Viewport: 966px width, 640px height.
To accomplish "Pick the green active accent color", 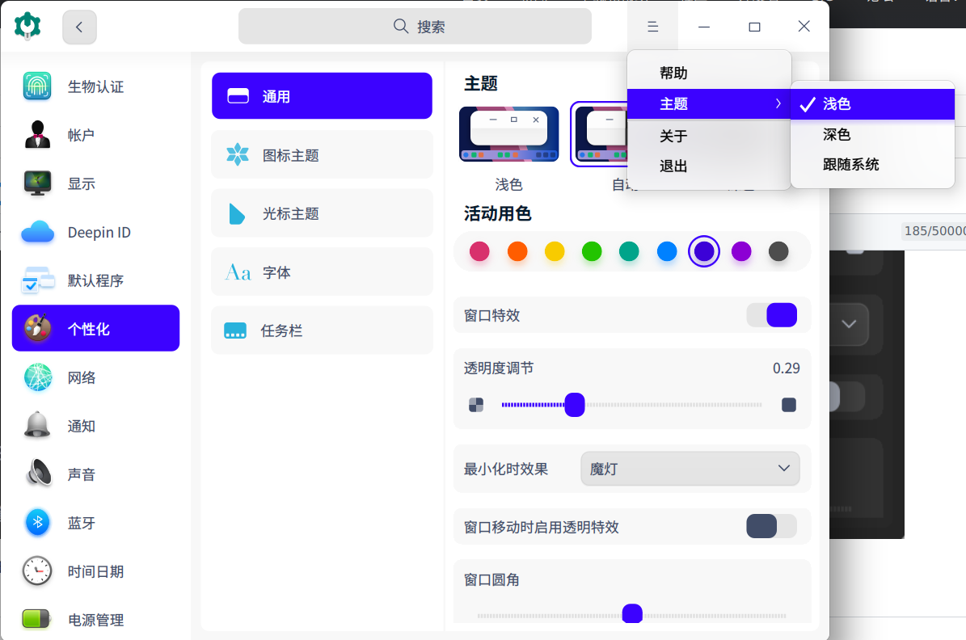I will click(x=592, y=251).
